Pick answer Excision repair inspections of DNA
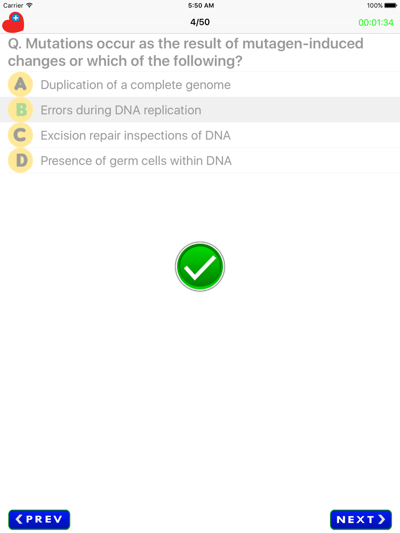Screen dimensions: 400x533 click(x=136, y=135)
